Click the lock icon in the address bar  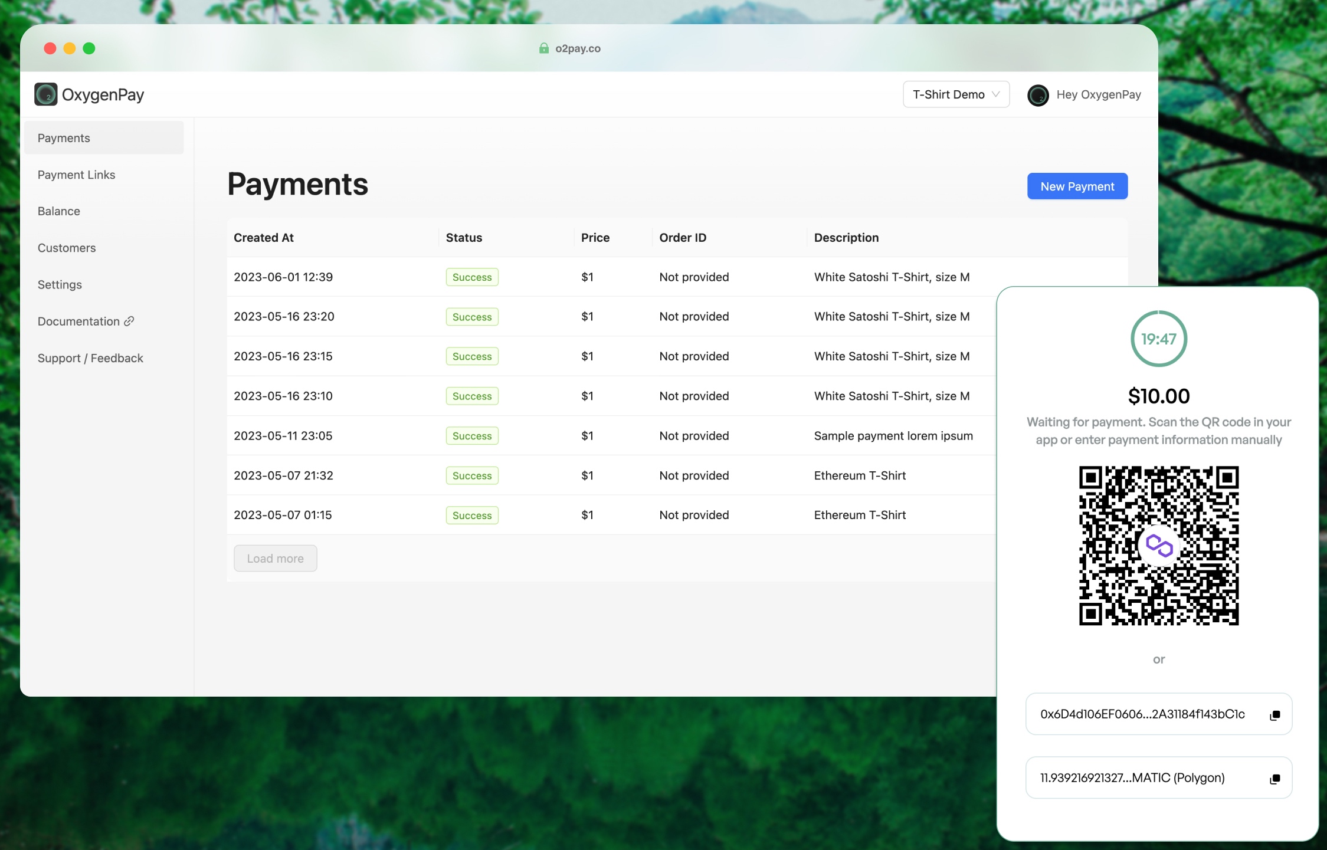click(x=543, y=48)
